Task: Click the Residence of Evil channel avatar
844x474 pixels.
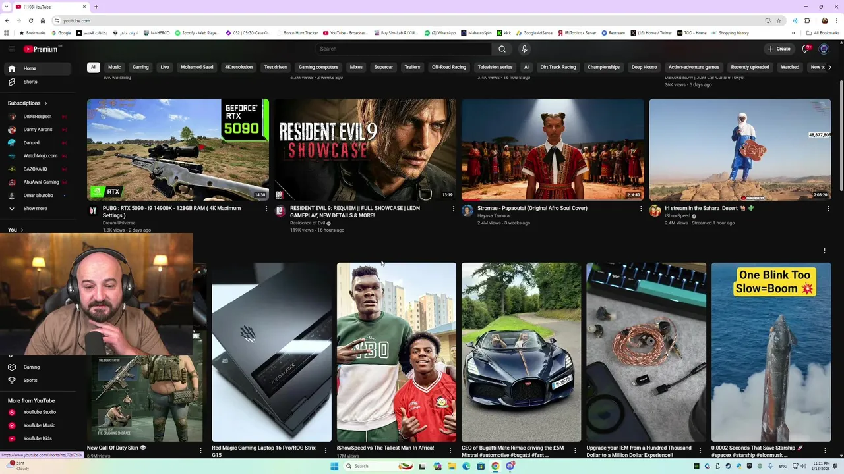Action: point(280,211)
